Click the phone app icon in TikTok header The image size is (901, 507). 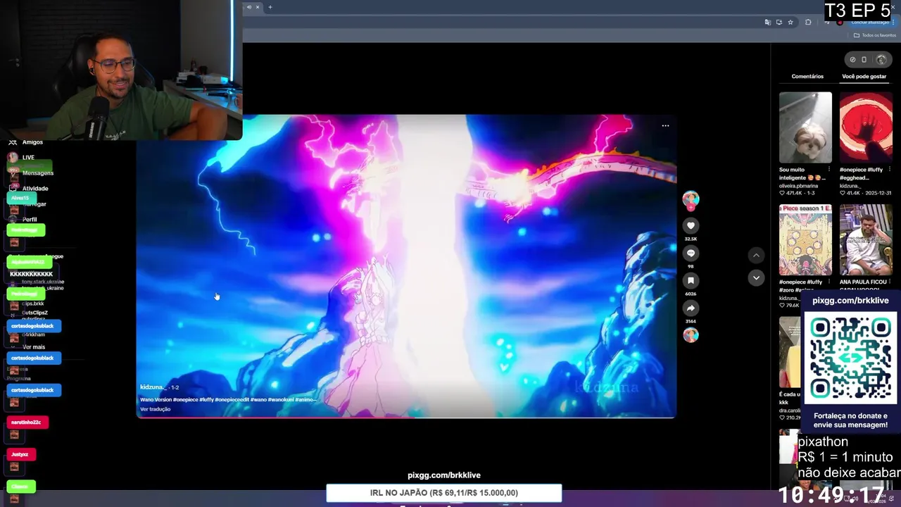[x=864, y=59]
